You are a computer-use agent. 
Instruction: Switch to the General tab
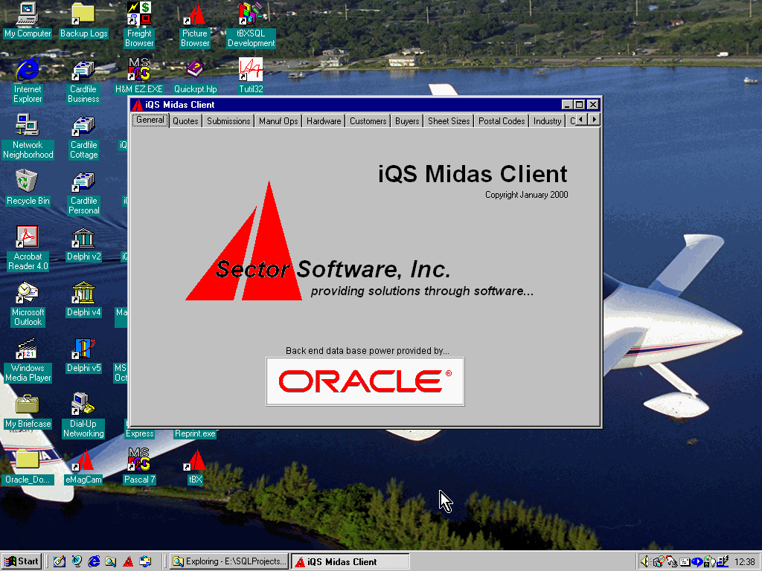click(150, 120)
